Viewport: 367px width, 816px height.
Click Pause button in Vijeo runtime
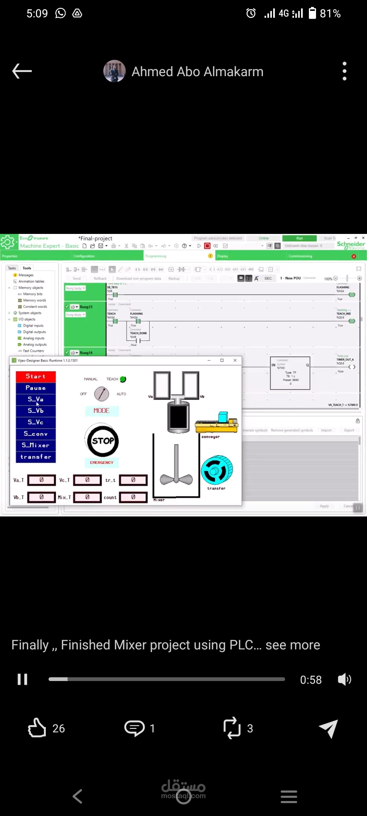pos(36,388)
